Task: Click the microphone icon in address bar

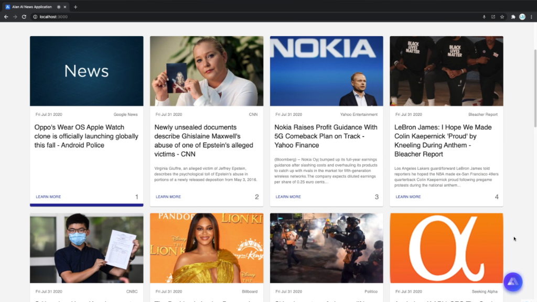Action: pos(484,17)
